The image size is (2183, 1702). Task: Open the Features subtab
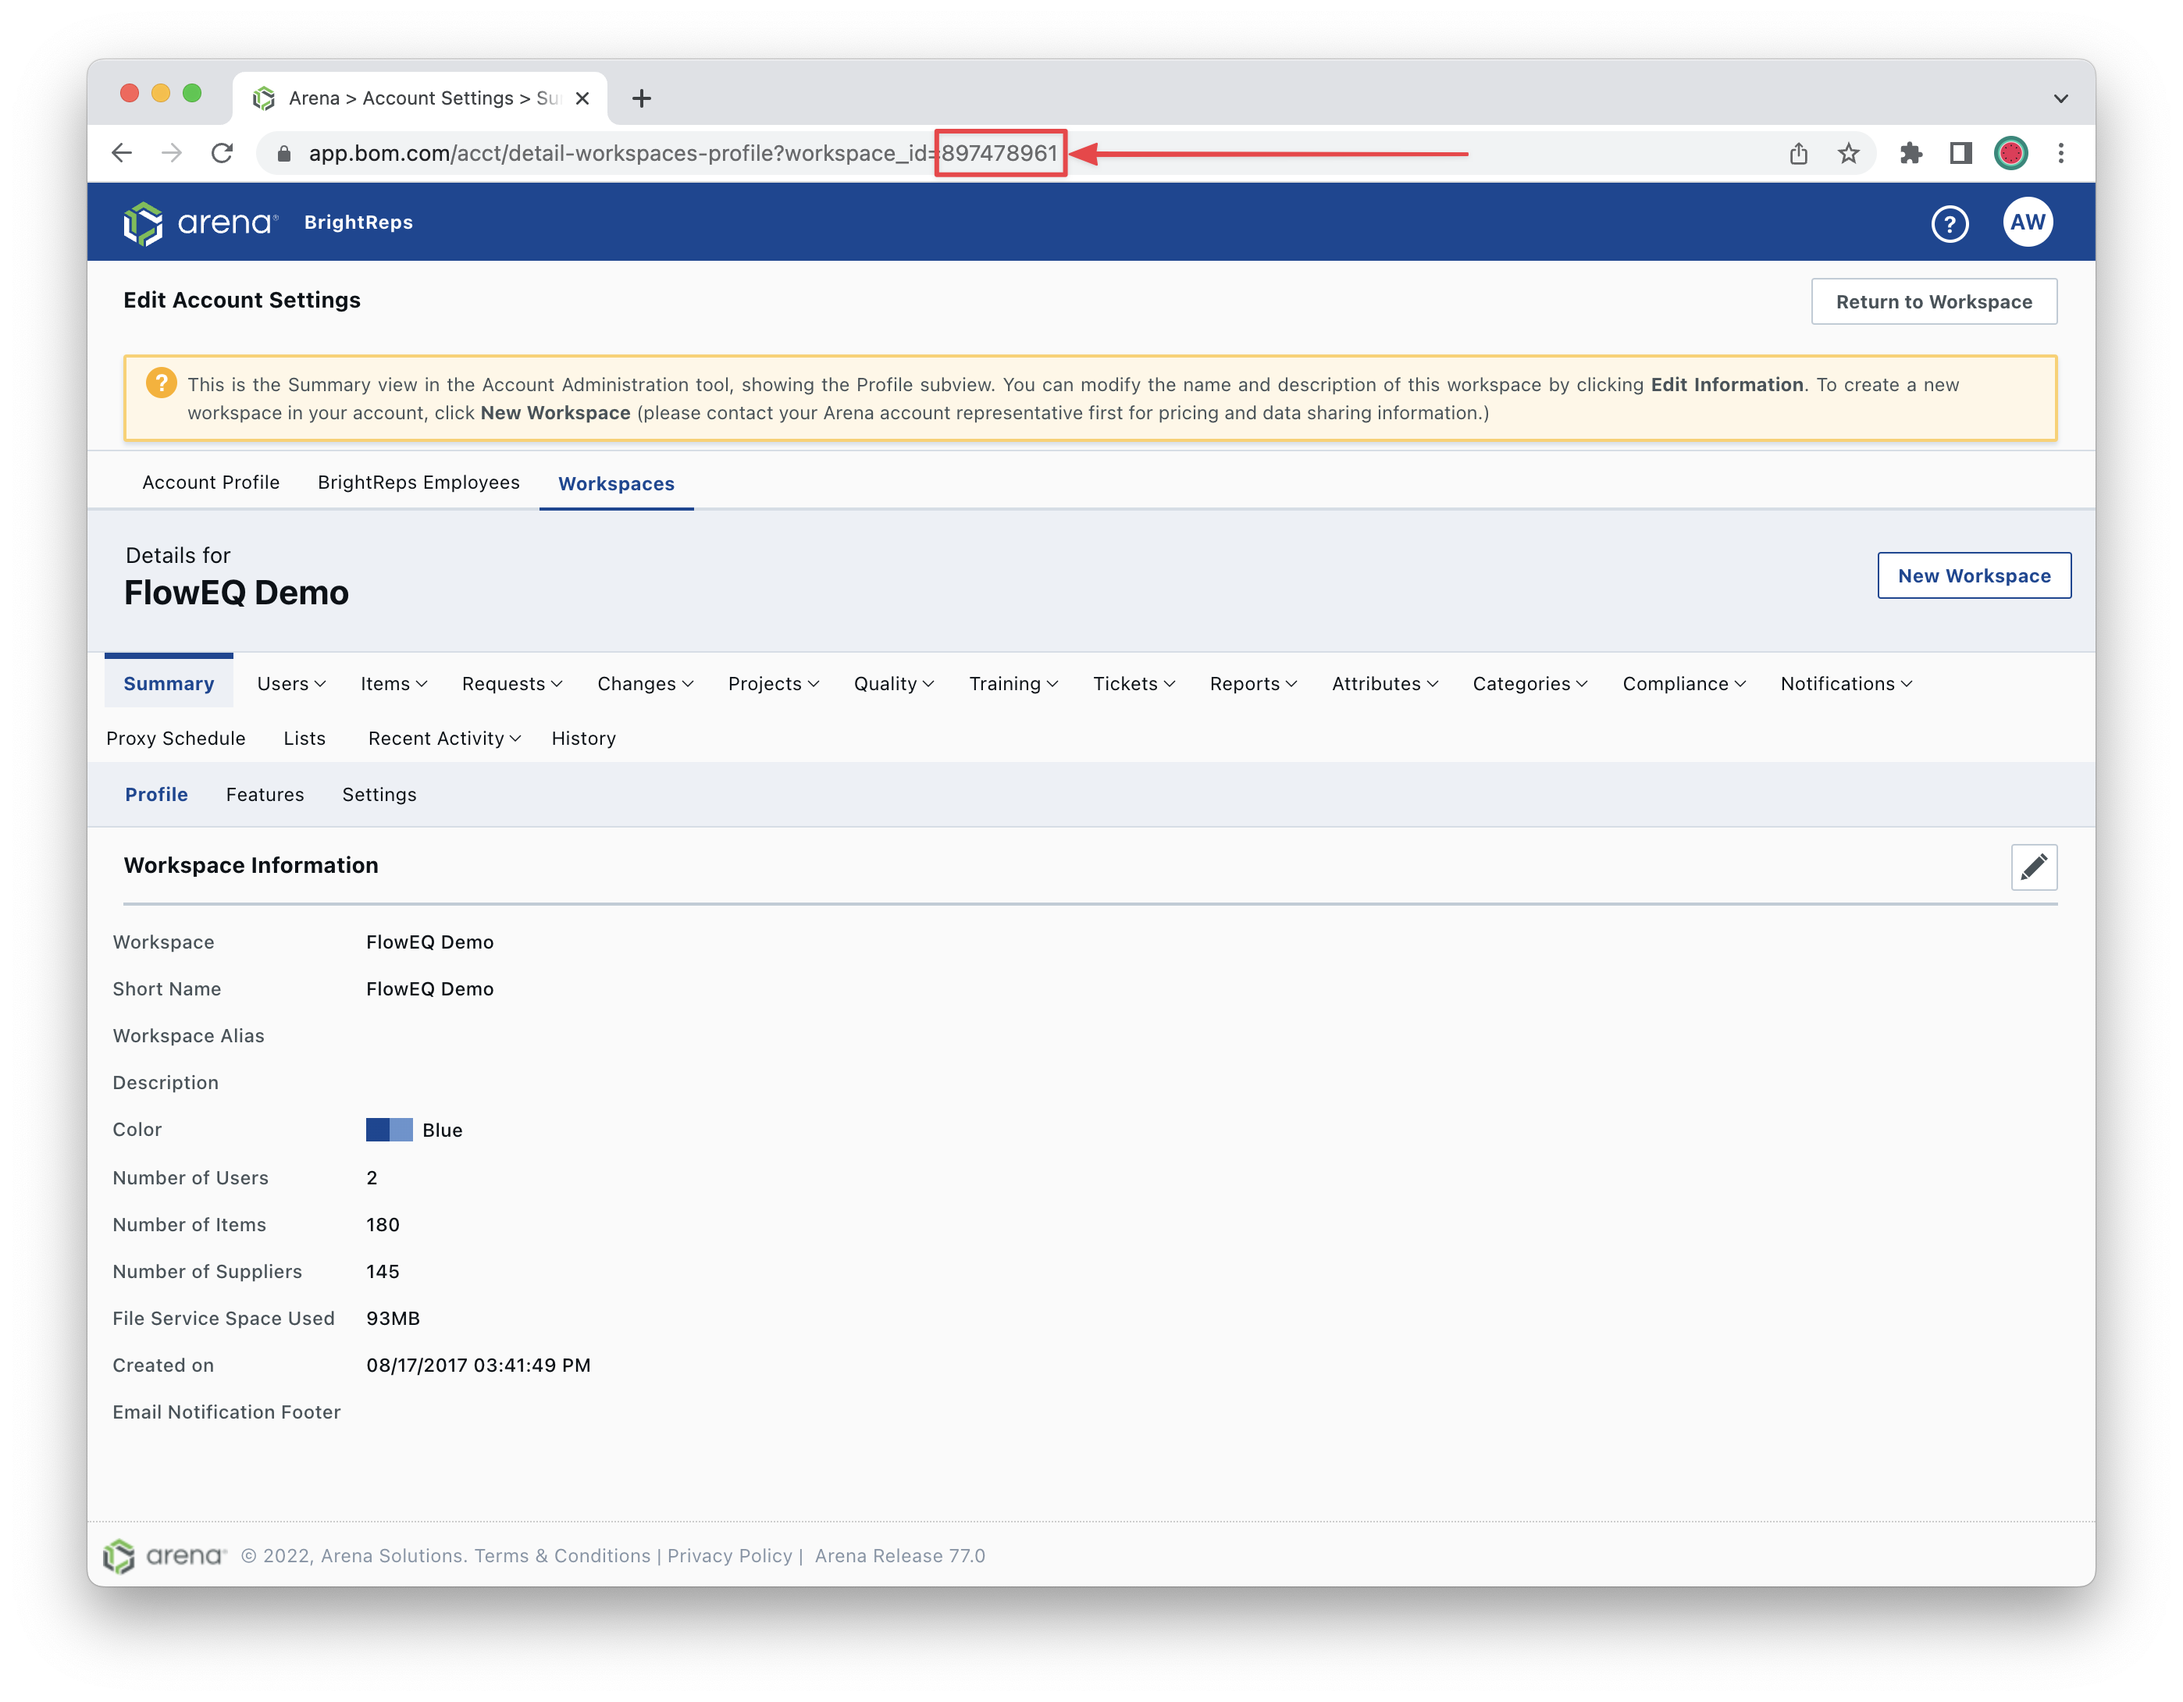pos(265,795)
